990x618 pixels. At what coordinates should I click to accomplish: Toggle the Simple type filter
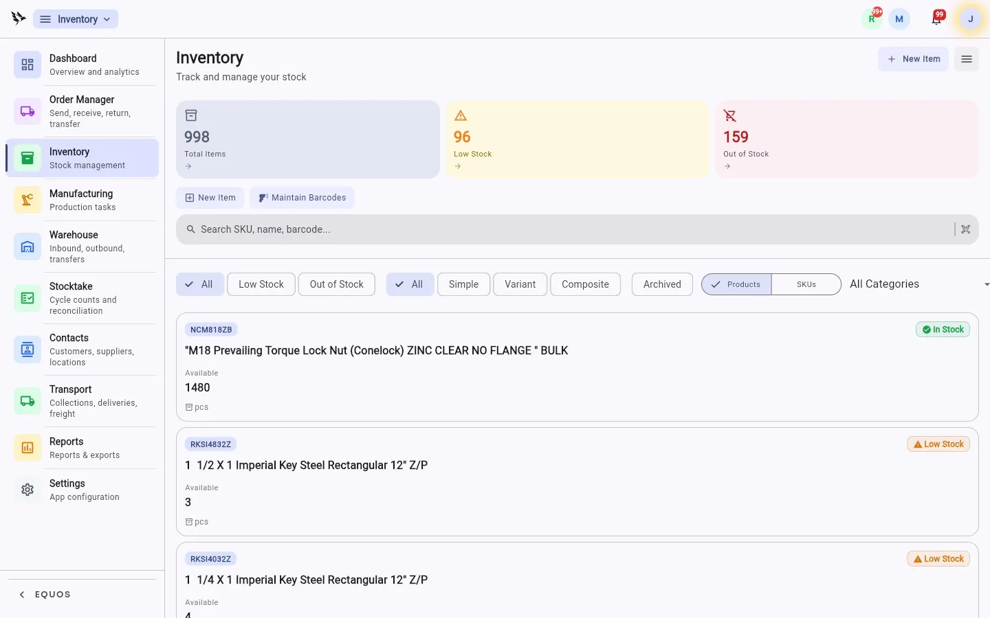click(x=463, y=284)
